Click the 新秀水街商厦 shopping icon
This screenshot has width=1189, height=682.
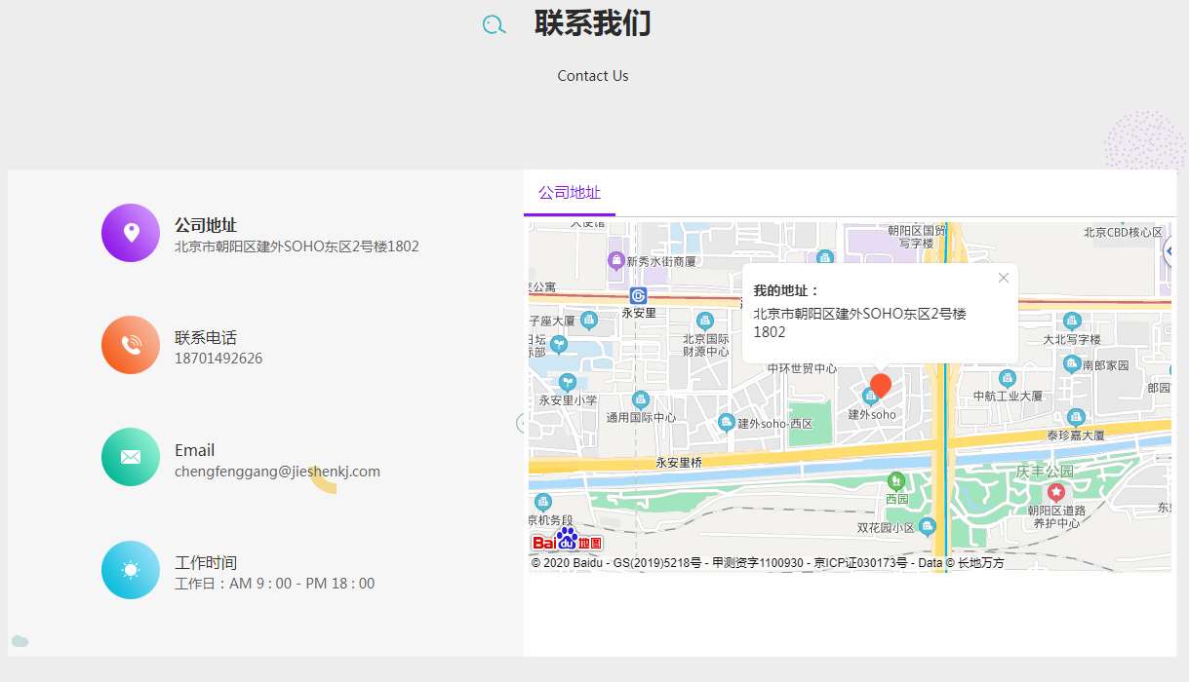(x=615, y=260)
